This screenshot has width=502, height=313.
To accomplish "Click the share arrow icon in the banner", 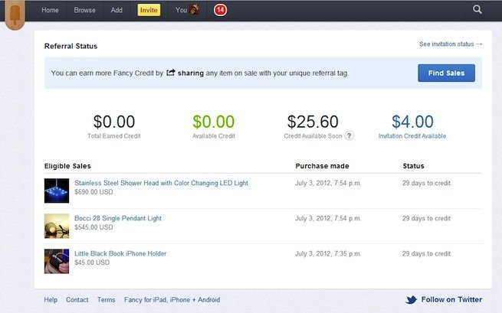I will click(x=171, y=73).
